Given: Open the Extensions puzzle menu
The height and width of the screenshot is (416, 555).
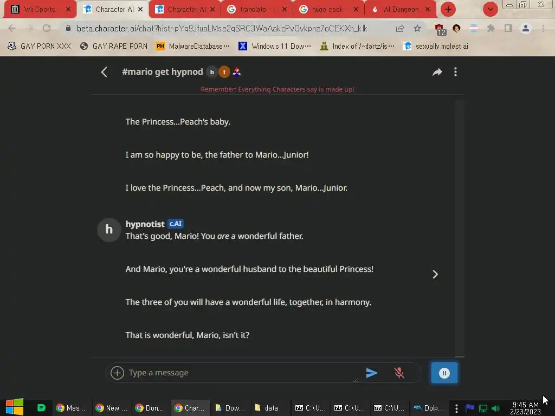Looking at the screenshot, I should (x=491, y=28).
